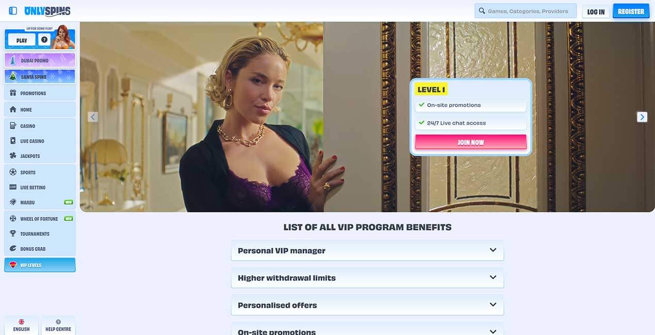Viewport: 655px width, 335px height.
Task: Go to Home via the house icon
Action: pyautogui.click(x=13, y=109)
